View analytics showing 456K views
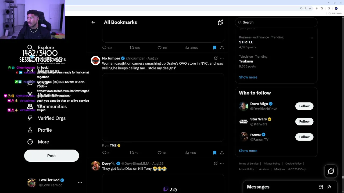Image resolution: width=344 pixels, height=193 pixels. click(191, 48)
